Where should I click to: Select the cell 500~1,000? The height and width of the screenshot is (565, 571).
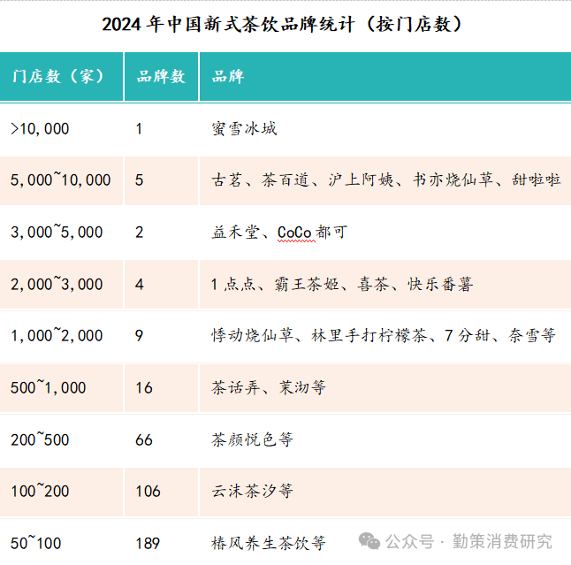pyautogui.click(x=48, y=387)
